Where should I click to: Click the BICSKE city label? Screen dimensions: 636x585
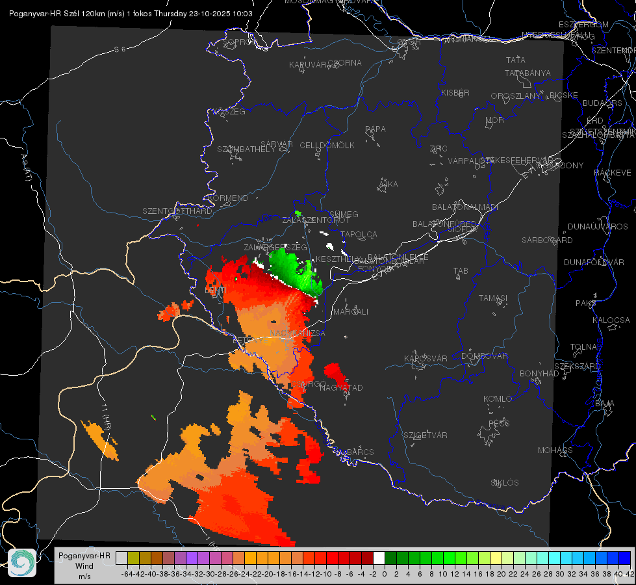click(564, 96)
